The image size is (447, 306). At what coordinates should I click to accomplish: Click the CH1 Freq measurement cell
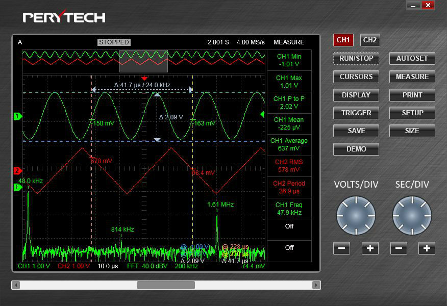[x=289, y=209]
